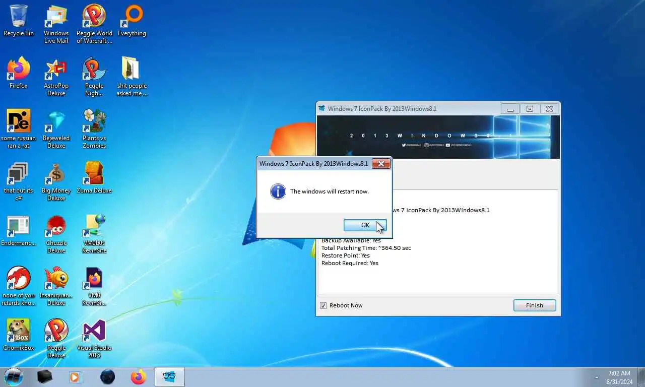The width and height of the screenshot is (645, 387).
Task: Click the Finish button in IconPack installer
Action: coord(534,305)
